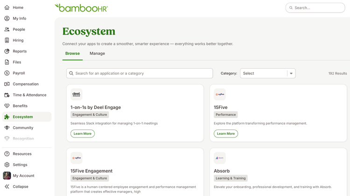This screenshot has width=350, height=196.
Task: Click the 15Five Engagement card title
Action: [x=91, y=171]
